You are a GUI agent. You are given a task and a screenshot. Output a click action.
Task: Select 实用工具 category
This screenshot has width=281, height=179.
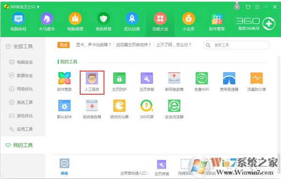click(23, 129)
